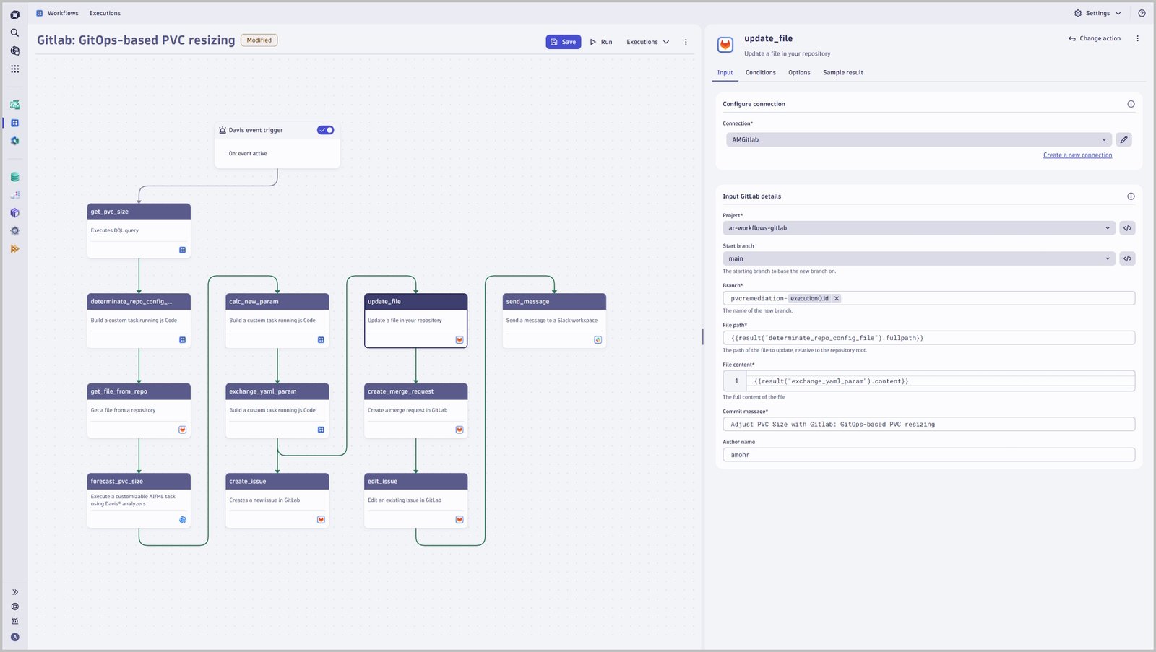Open the search icon in sidebar
This screenshot has height=652, width=1156.
coord(14,32)
